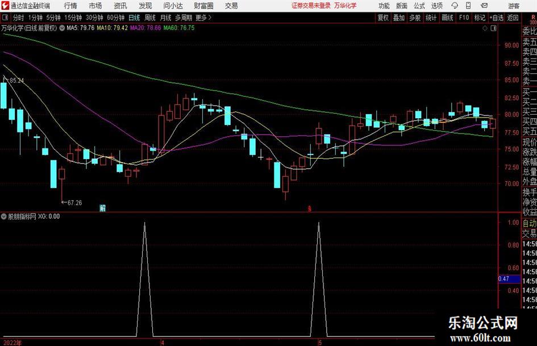Click the 85.24 high price label

[17, 81]
